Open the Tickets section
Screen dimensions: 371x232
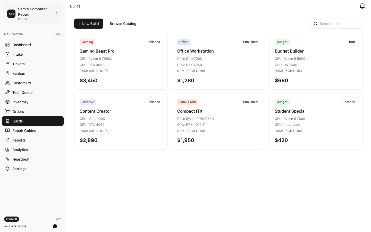tap(18, 64)
